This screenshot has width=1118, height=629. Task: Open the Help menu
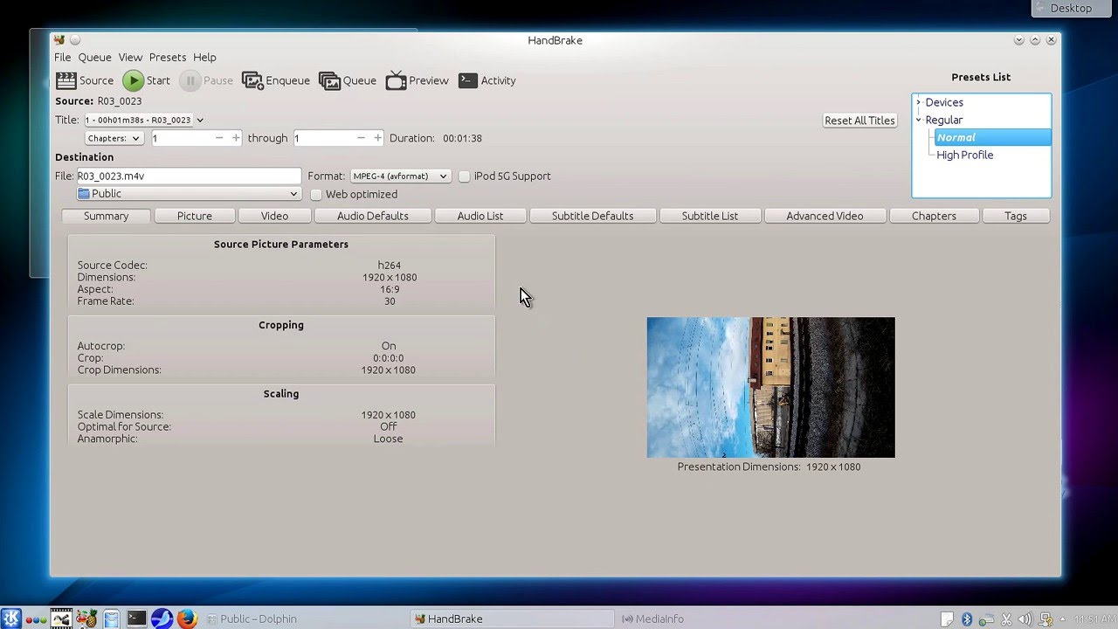point(204,58)
